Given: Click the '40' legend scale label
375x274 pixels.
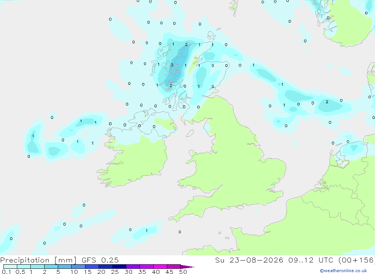Looking at the screenshot, I should click(x=156, y=272).
